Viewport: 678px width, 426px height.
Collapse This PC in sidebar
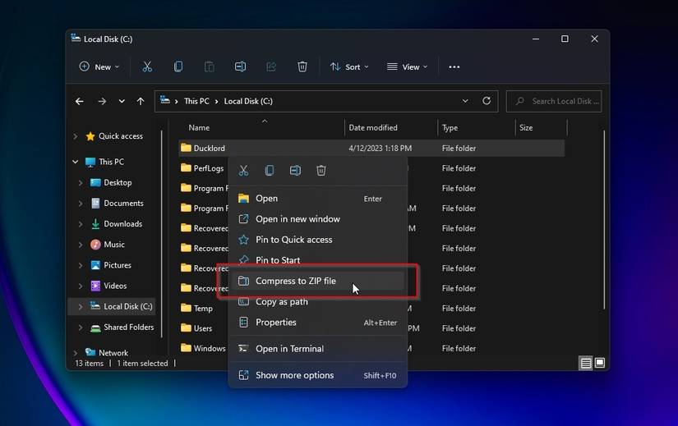(x=76, y=162)
